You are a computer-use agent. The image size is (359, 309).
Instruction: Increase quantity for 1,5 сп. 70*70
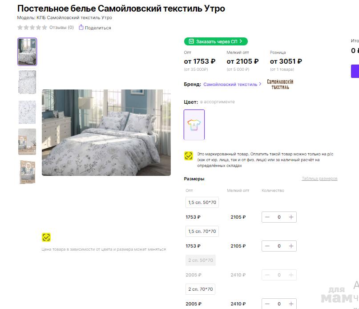tap(291, 246)
